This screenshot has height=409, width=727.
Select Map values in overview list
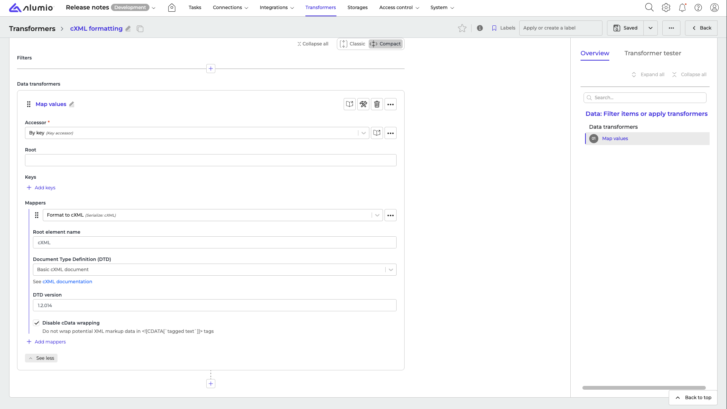coord(647,139)
